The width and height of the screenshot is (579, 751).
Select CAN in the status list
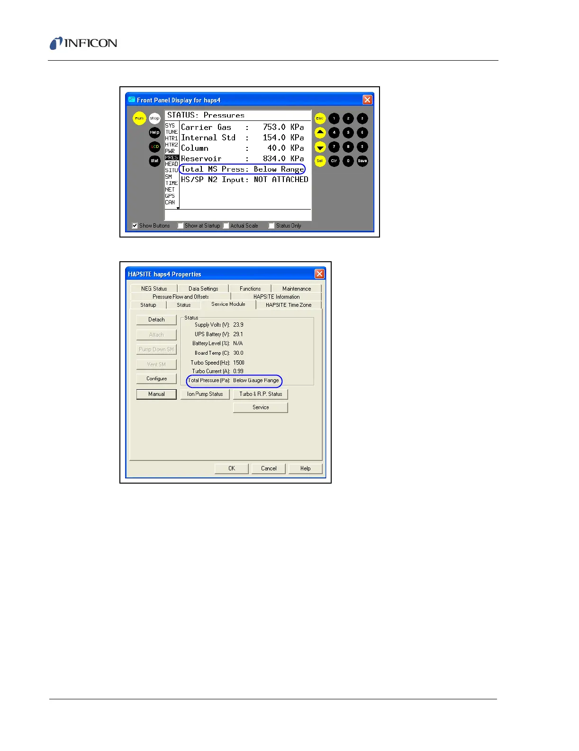[x=170, y=202]
